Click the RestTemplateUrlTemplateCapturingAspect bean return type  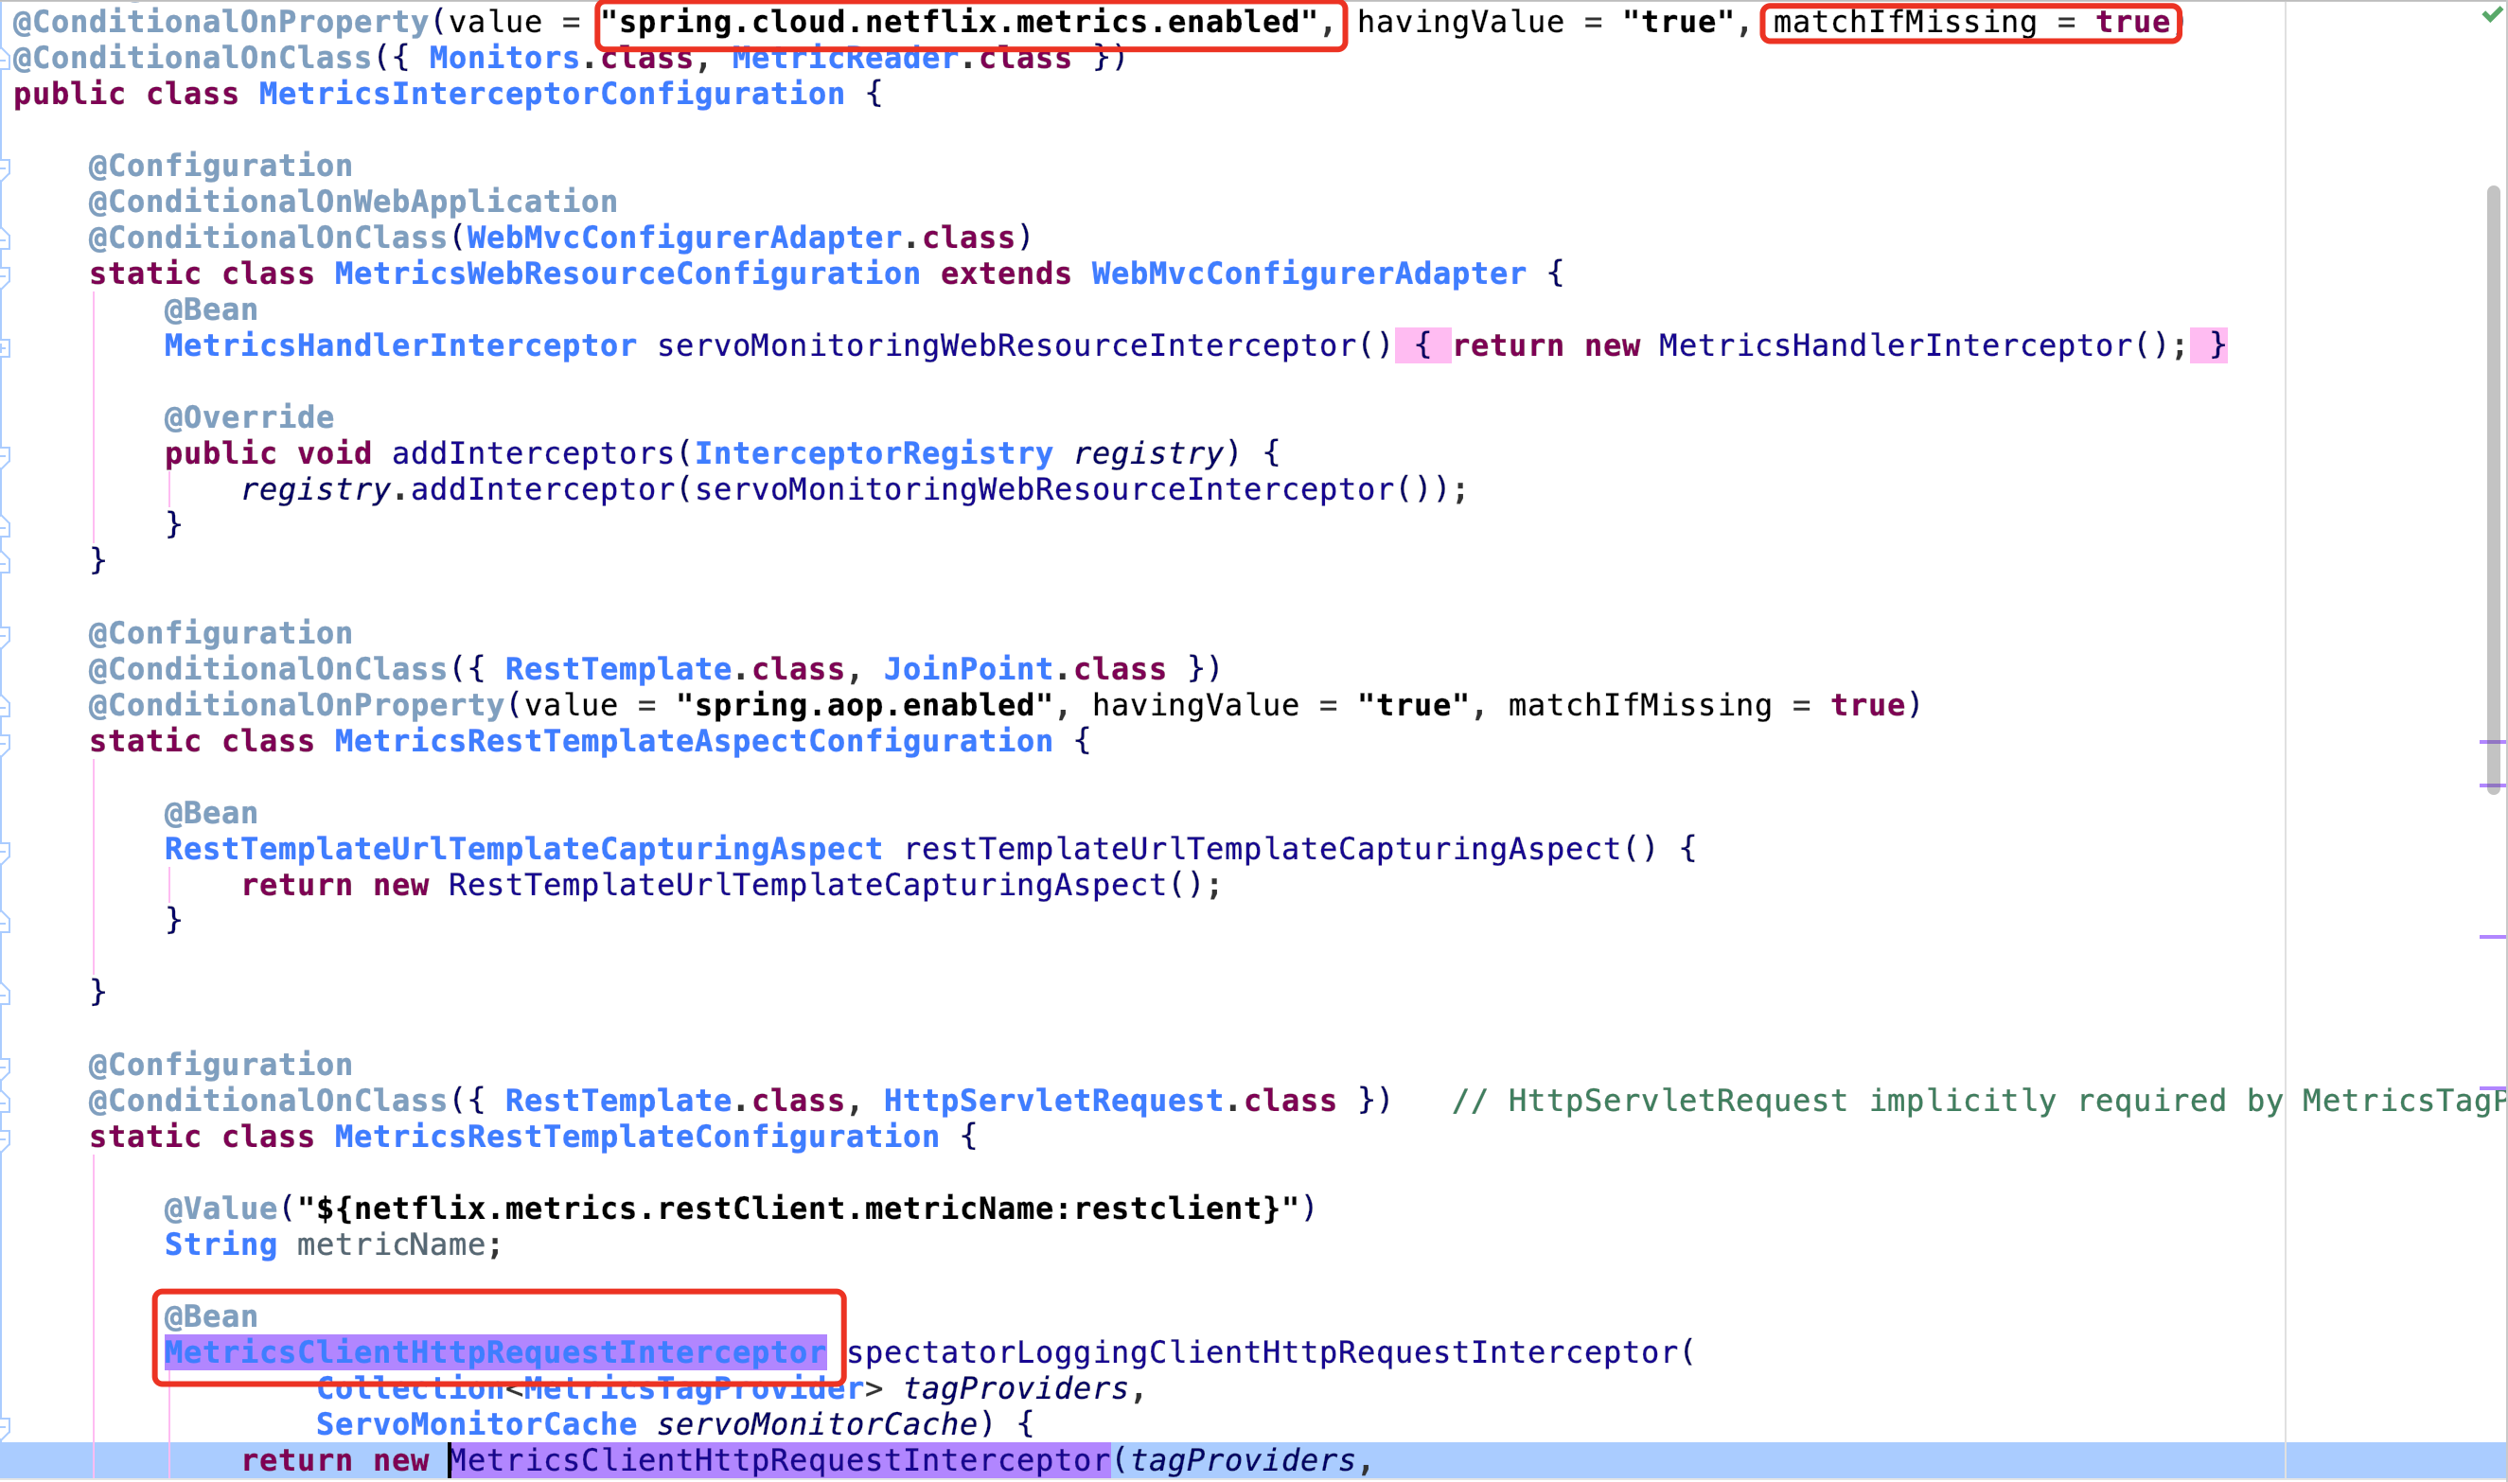click(x=523, y=849)
